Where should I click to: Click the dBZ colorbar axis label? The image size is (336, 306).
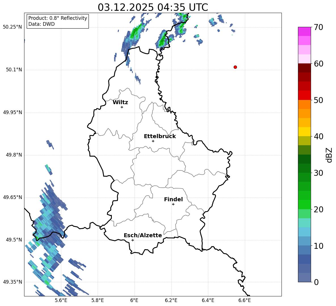pos(329,155)
